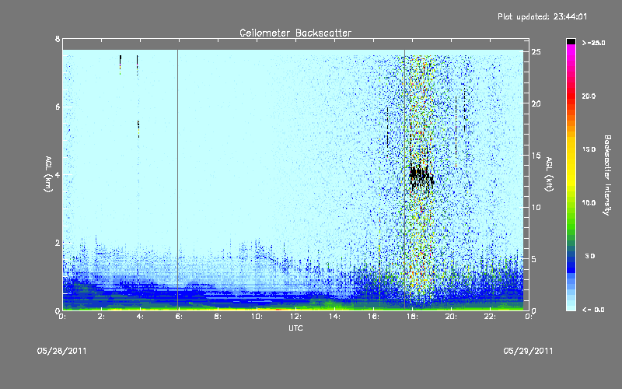Click the small black streak near 5.5 km at 4 UTC
622x389 pixels.
(138, 129)
